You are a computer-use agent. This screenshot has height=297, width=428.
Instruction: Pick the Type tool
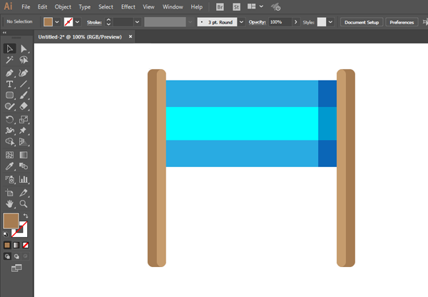click(x=10, y=84)
